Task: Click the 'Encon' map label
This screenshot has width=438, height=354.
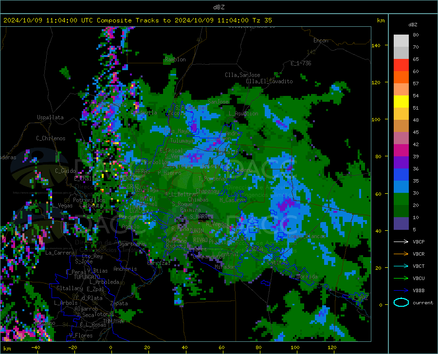Action: coord(321,40)
